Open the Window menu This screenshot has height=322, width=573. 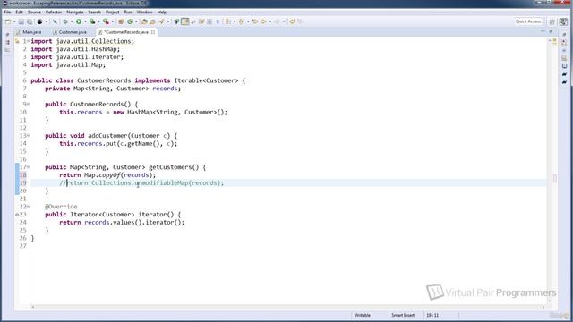(144, 12)
